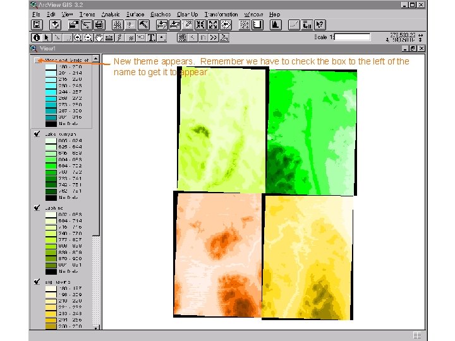
Task: Select the Pan hand tool
Action: 99,38
